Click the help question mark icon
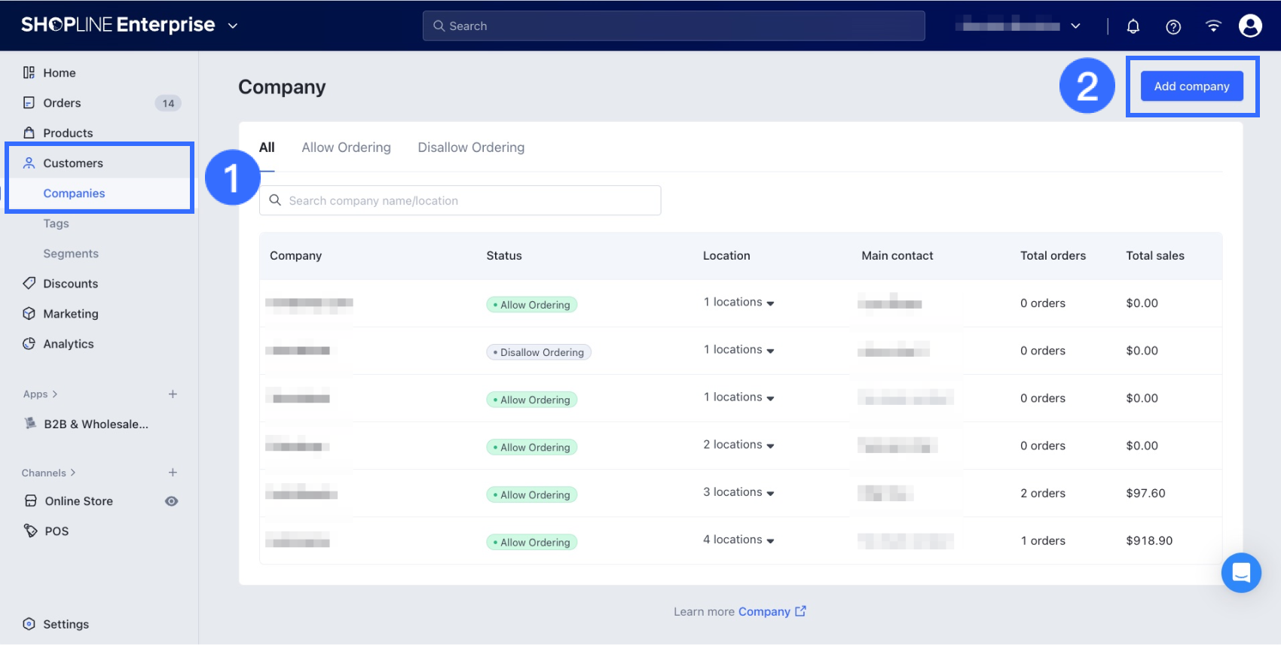The width and height of the screenshot is (1281, 645). tap(1173, 26)
